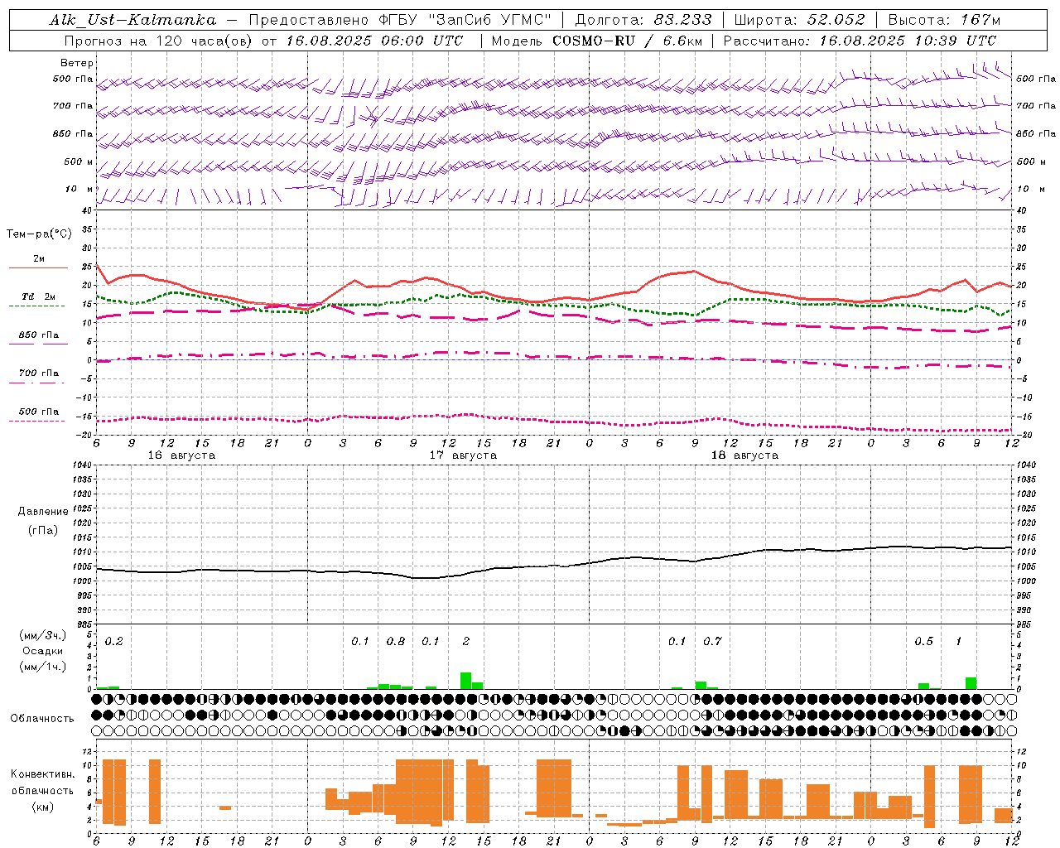The image size is (1060, 848).
Task: Click the Рассчитано: 16.08.2025 10:39 UTC timestamp
Action: point(860,41)
